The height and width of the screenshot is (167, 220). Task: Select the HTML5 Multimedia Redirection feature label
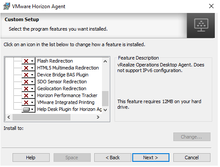(x=68, y=68)
